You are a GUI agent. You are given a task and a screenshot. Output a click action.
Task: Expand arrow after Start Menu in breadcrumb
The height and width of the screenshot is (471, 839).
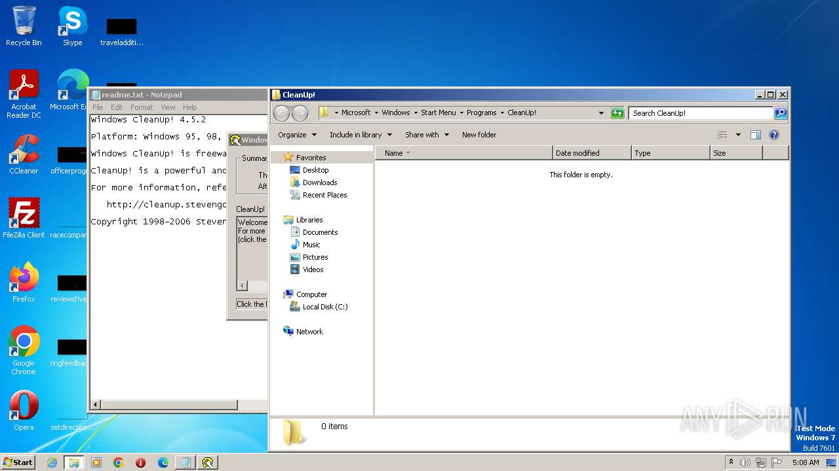tap(461, 113)
